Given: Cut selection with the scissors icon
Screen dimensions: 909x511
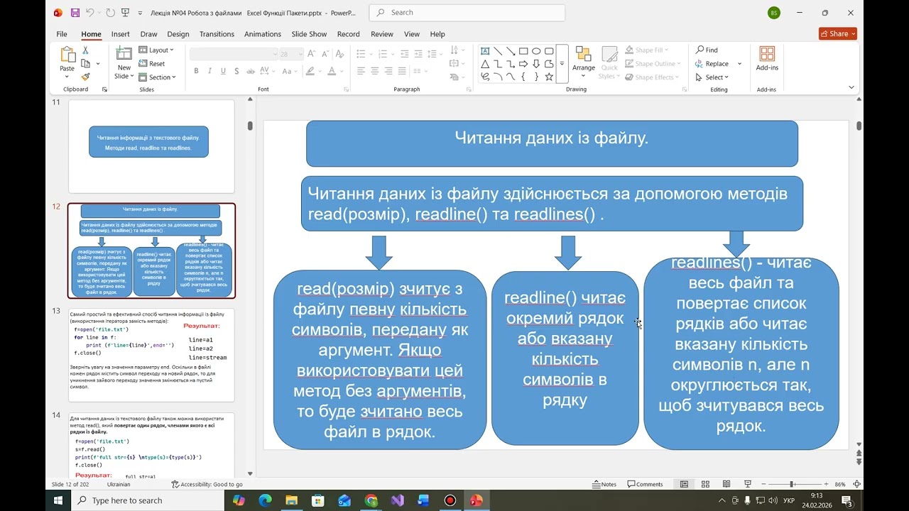Looking at the screenshot, I should 85,50.
